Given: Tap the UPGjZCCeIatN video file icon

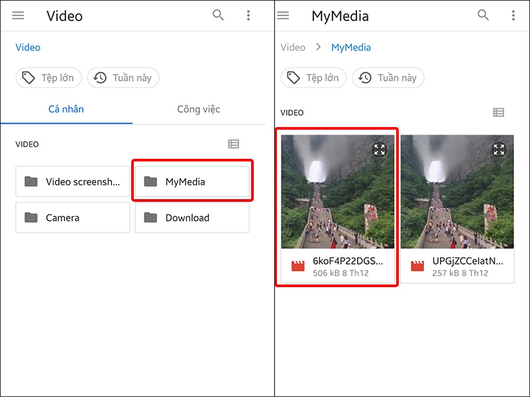Looking at the screenshot, I should 417,266.
